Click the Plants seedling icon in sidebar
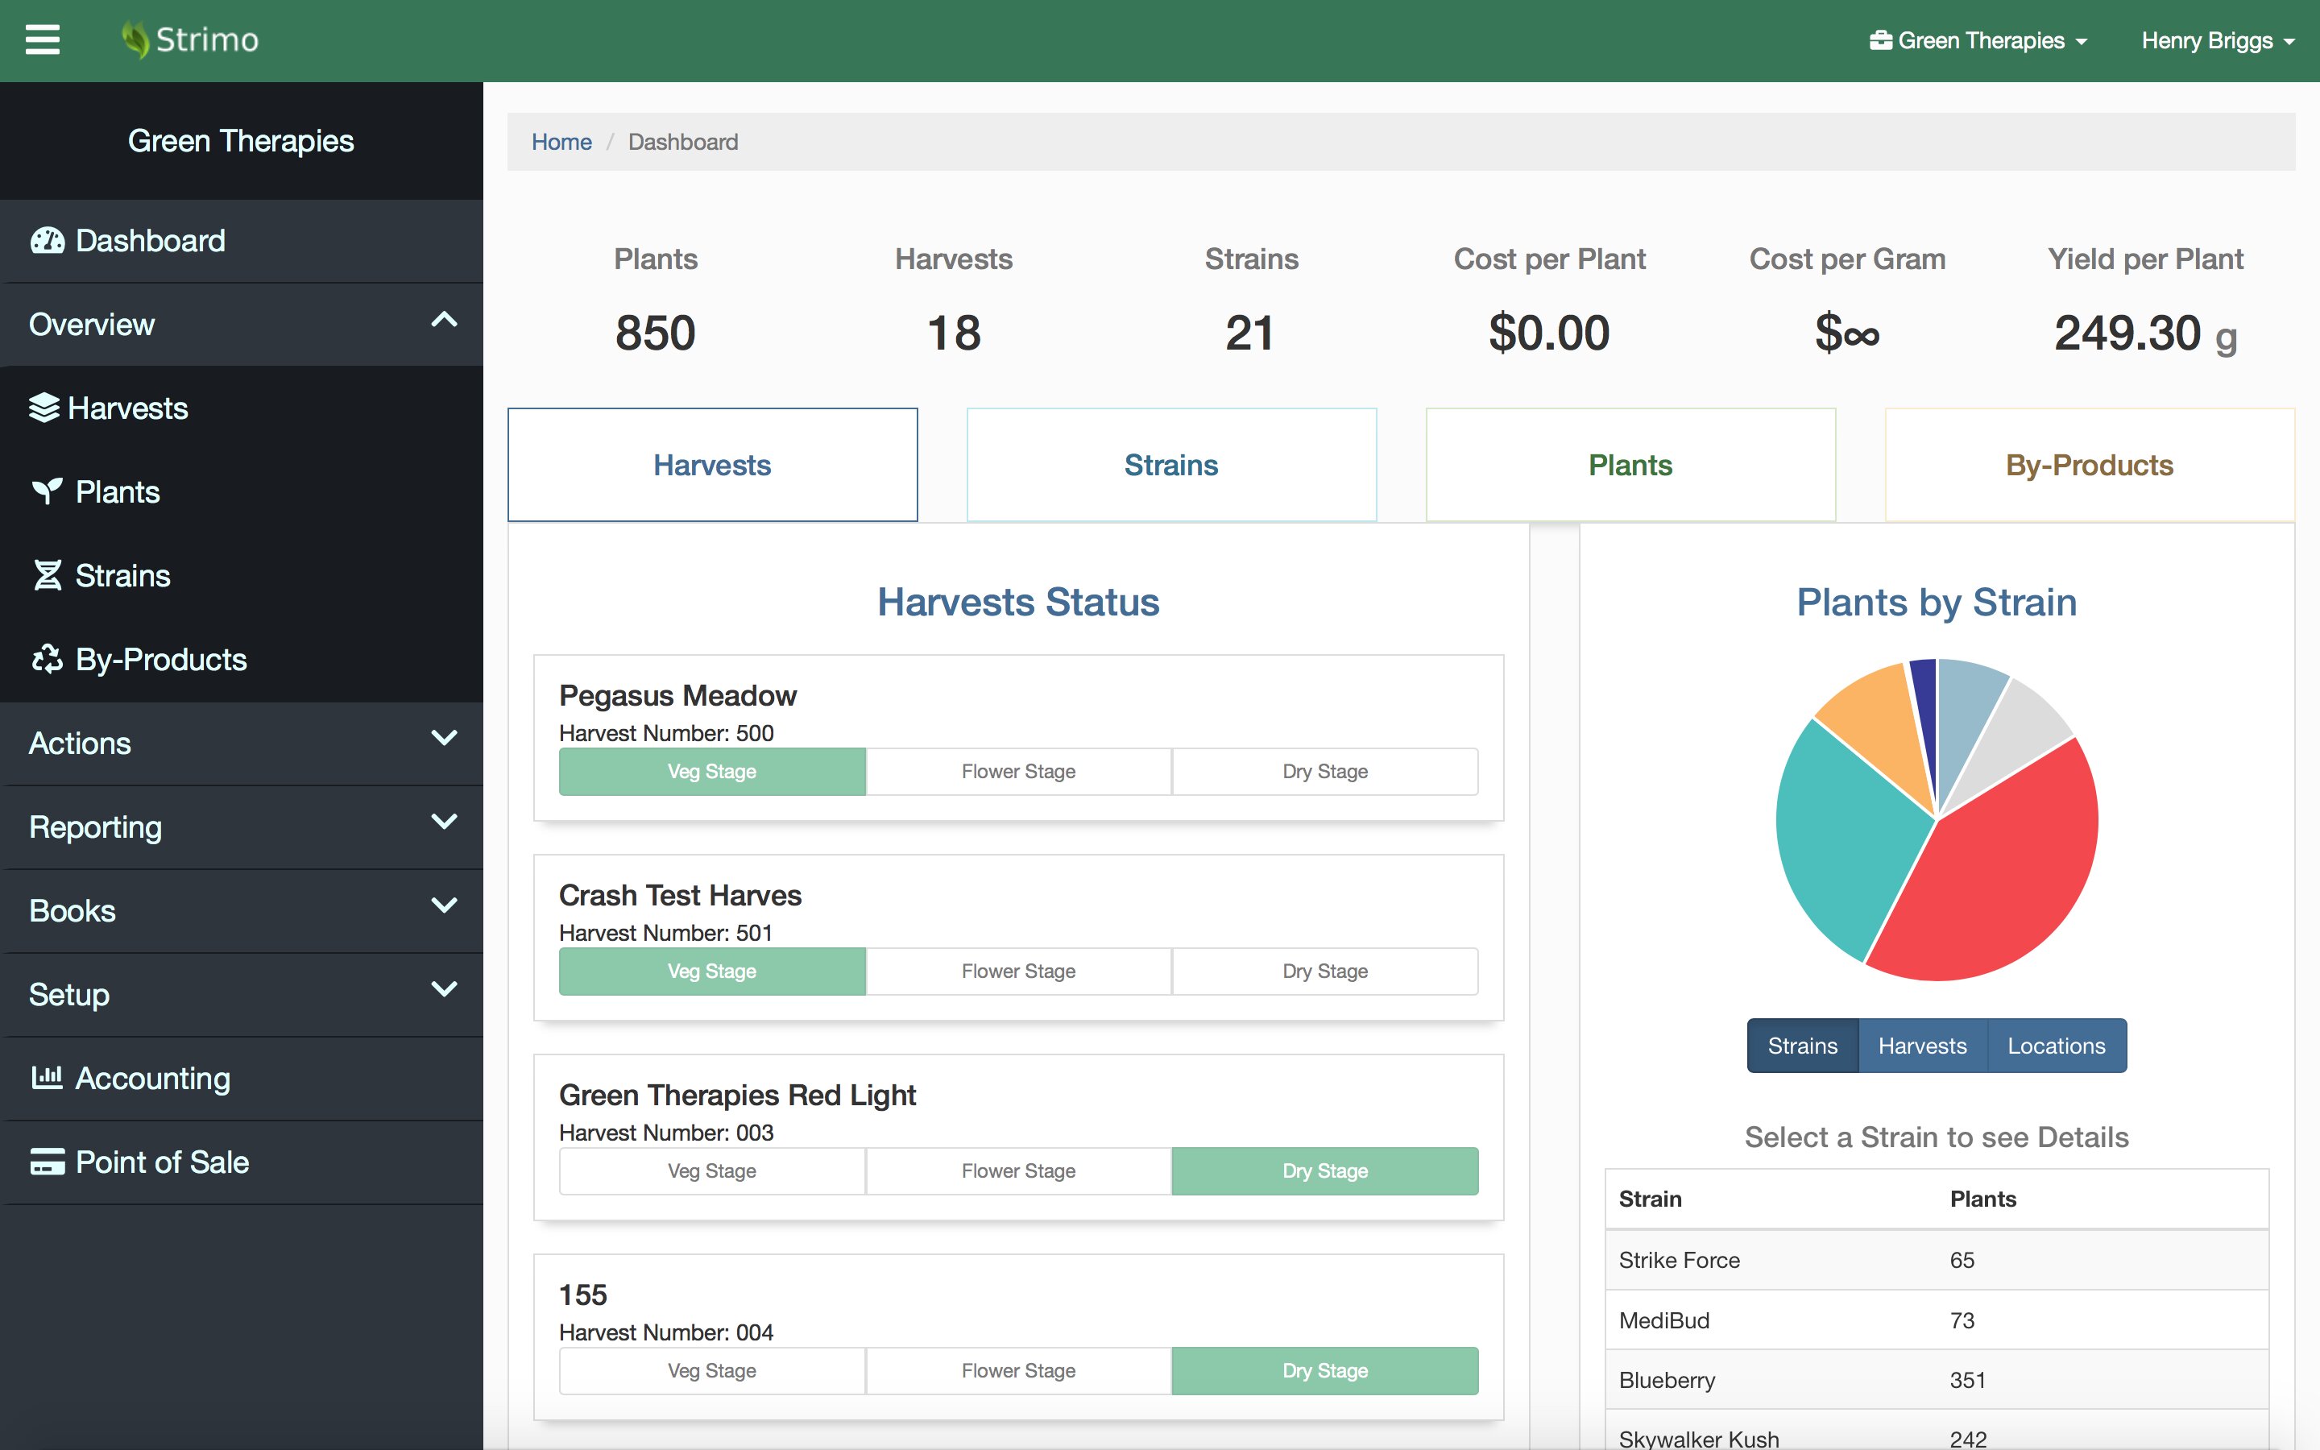 tap(47, 491)
